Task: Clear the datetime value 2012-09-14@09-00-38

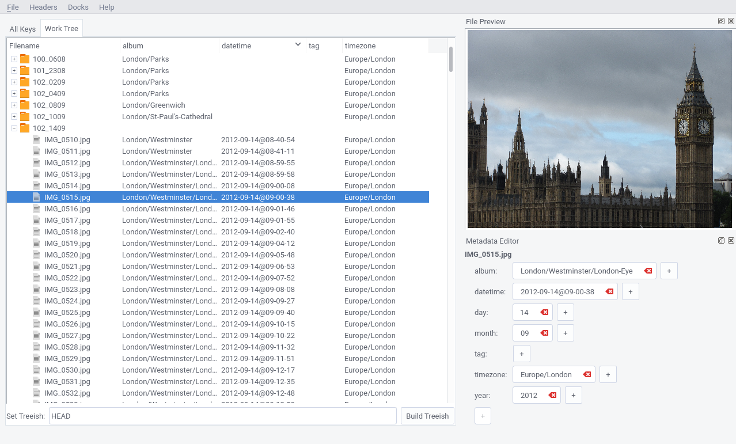Action: 609,291
